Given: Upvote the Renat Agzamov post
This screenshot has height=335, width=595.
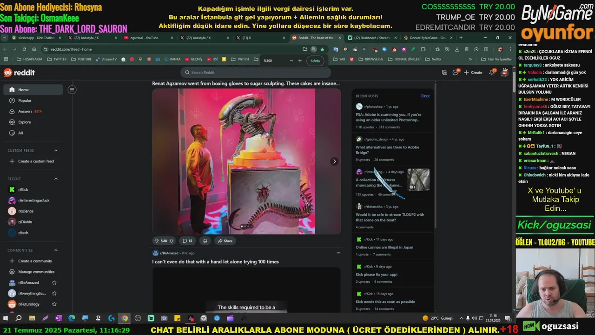Looking at the screenshot, I should click(x=156, y=241).
